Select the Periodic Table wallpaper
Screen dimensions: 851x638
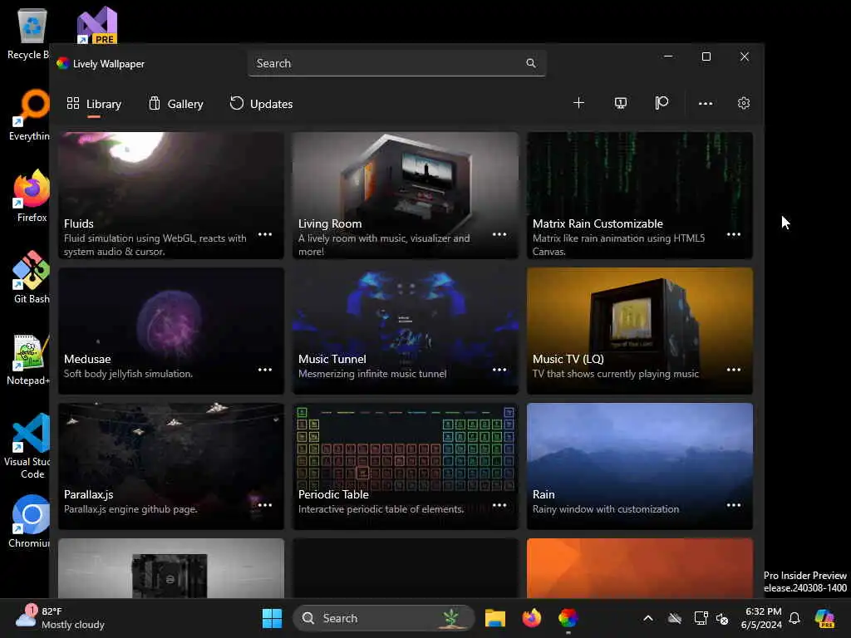pos(406,466)
